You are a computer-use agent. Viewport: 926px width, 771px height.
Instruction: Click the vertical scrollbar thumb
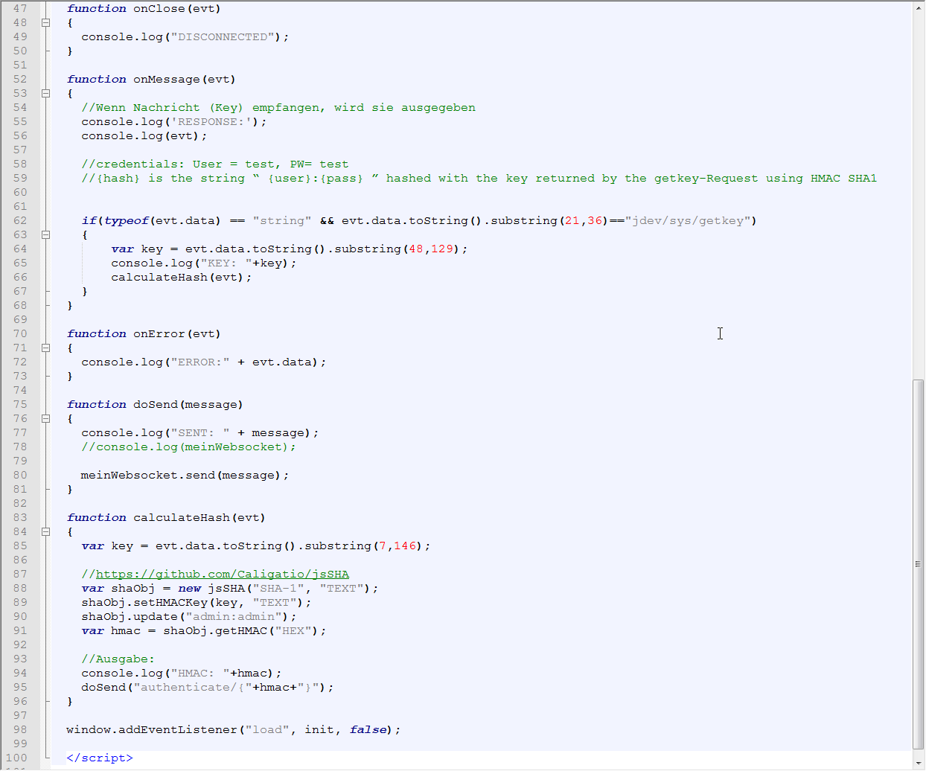tap(919, 564)
